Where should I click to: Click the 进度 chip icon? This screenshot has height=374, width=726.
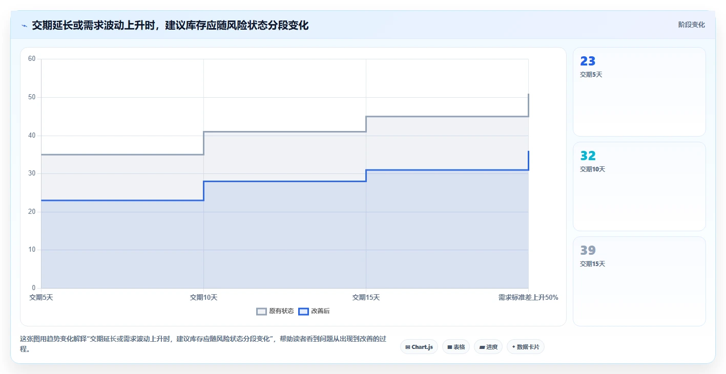tap(482, 347)
